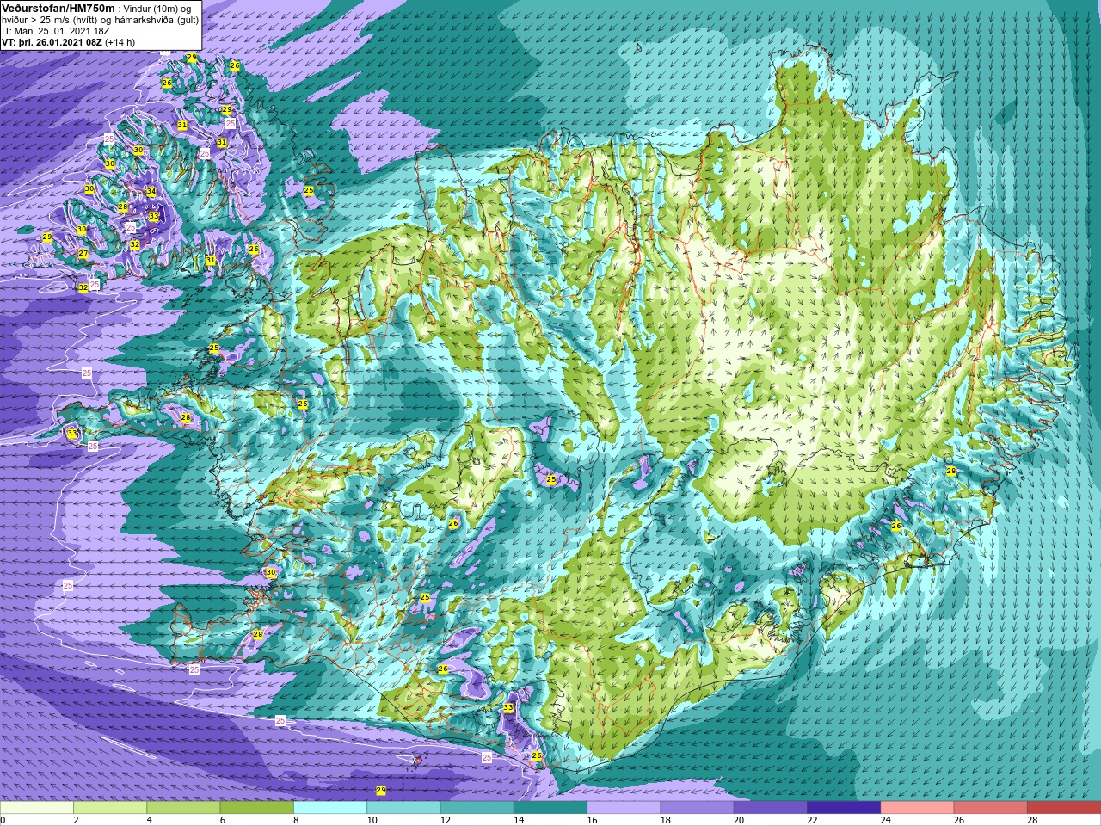Screen dimensions: 1101x826
Task: Click the 'hviður > 25 m/s (hvítt)' description line
Action: (x=51, y=20)
